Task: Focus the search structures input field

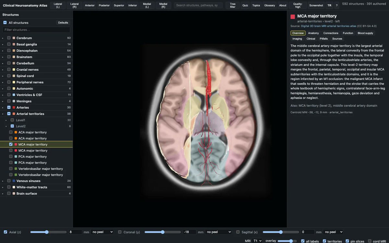Action: tap(198, 5)
